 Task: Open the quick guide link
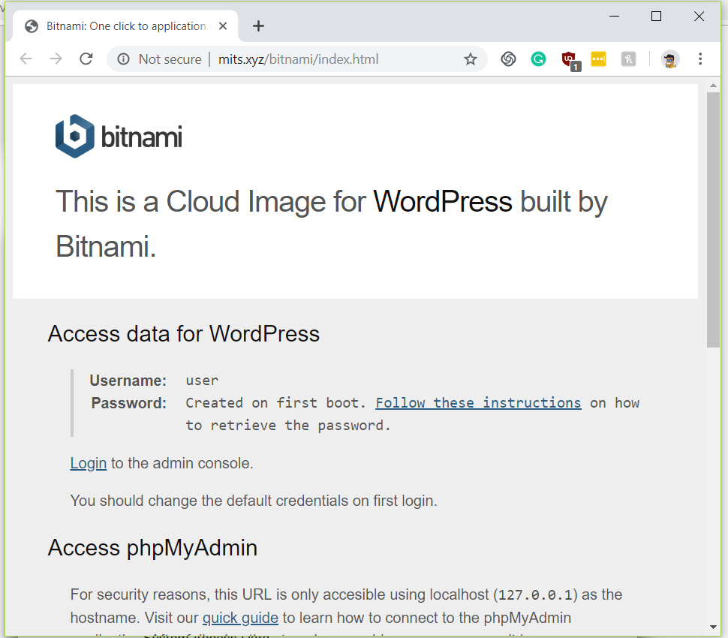(240, 618)
